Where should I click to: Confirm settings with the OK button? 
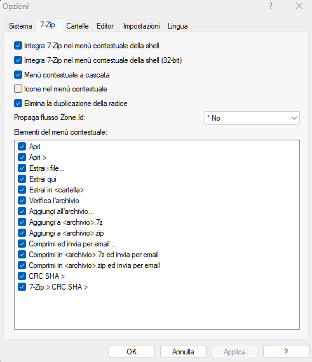click(132, 352)
